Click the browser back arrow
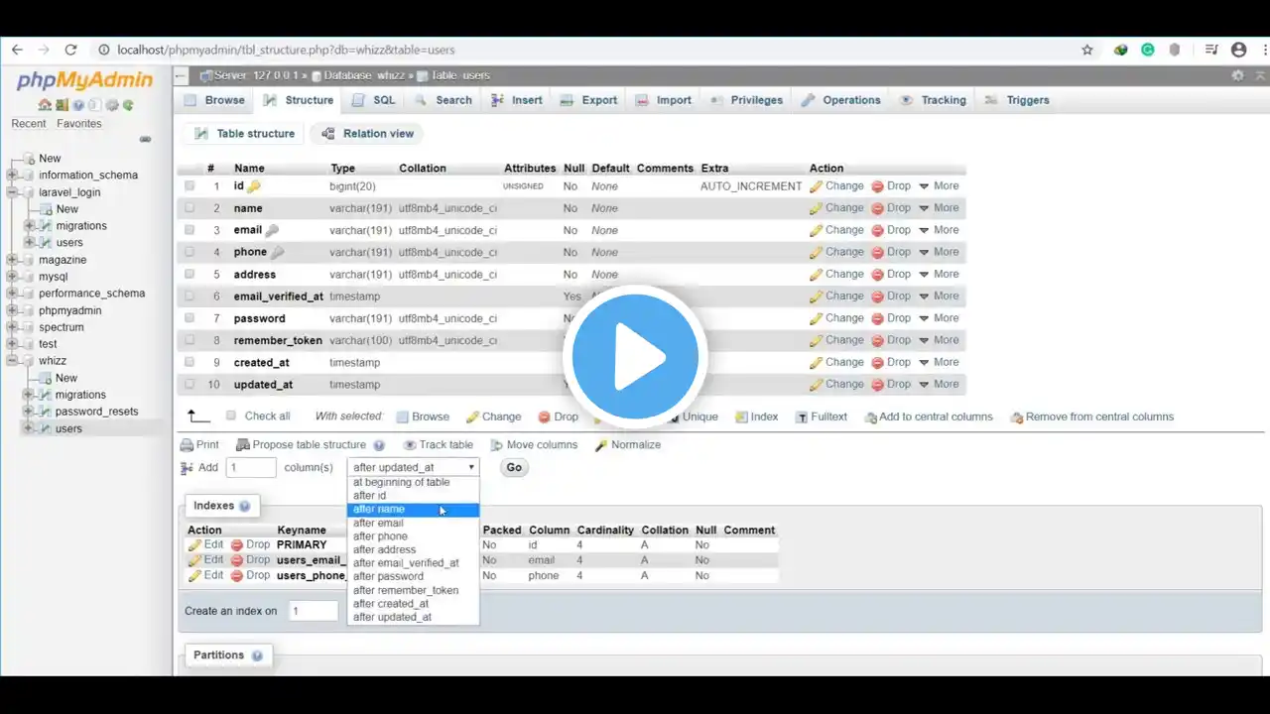 (17, 50)
